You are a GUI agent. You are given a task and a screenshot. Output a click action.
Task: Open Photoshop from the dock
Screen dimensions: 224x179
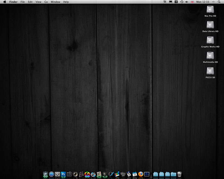coord(63,174)
